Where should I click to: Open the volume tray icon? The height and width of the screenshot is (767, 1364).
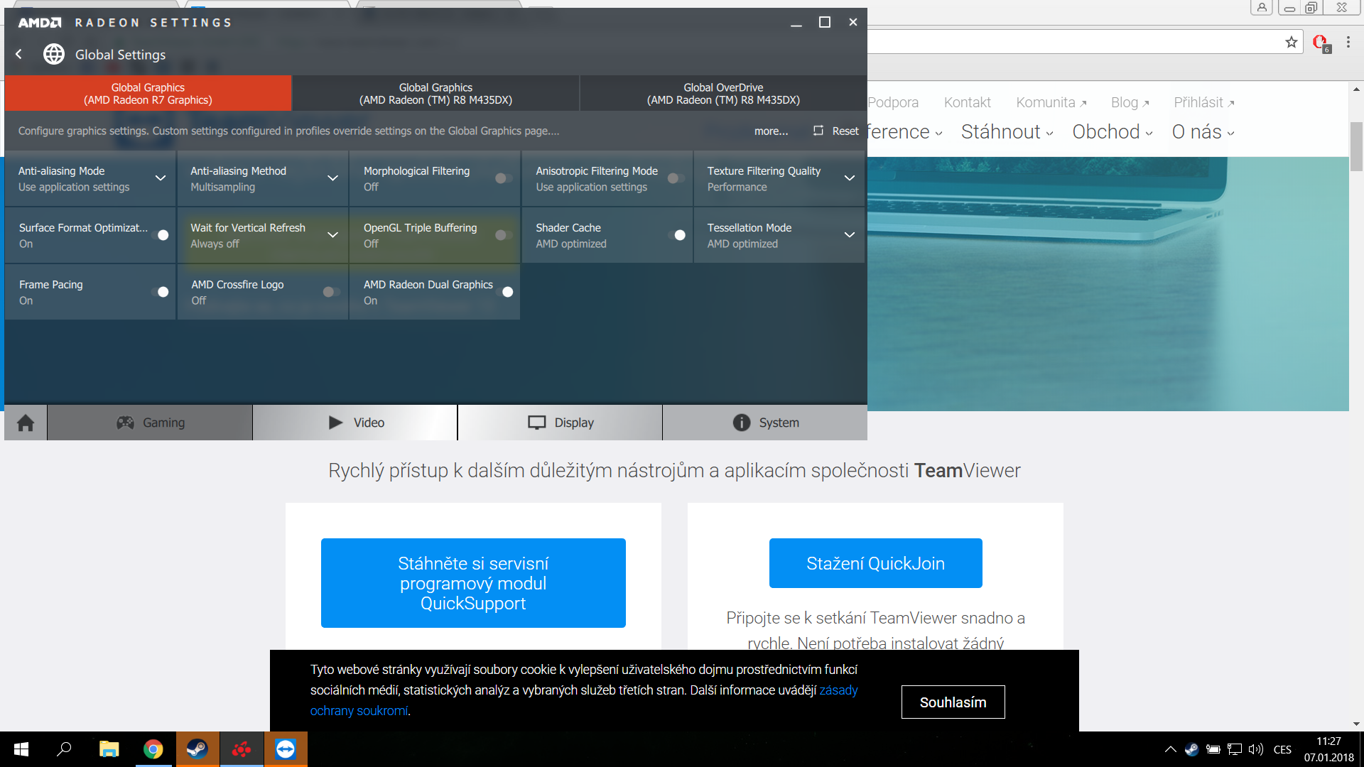coord(1256,749)
